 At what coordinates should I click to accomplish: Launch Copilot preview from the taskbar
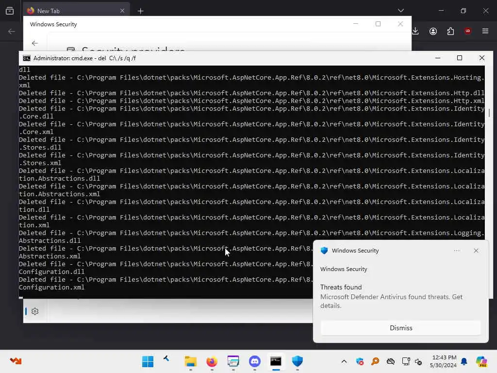pyautogui.click(x=481, y=361)
